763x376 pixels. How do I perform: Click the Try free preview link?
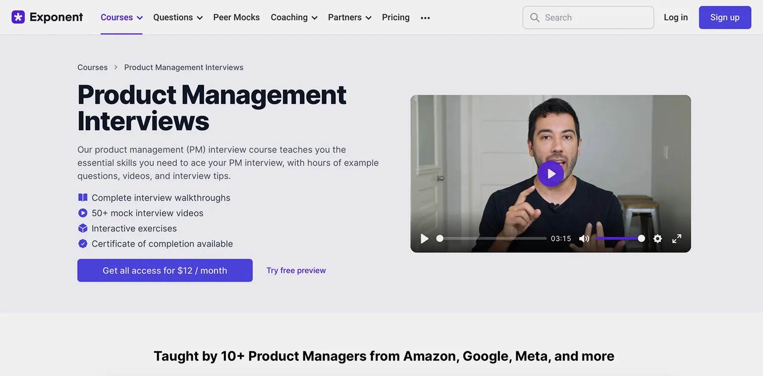click(x=296, y=271)
